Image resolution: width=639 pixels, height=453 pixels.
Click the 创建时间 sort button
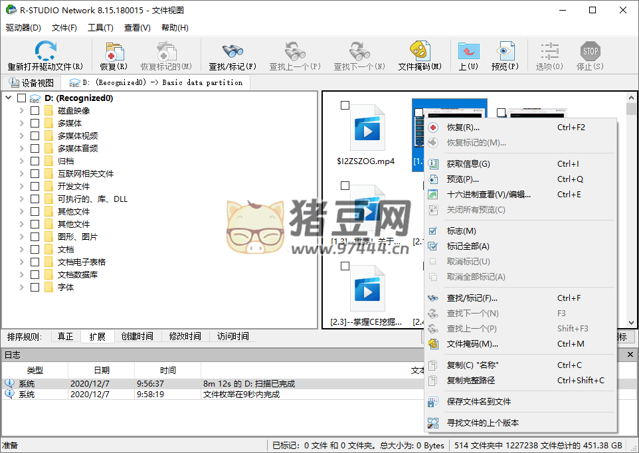[x=137, y=336]
